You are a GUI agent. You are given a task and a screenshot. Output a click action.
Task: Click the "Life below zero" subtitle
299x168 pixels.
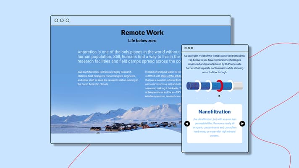142,41
